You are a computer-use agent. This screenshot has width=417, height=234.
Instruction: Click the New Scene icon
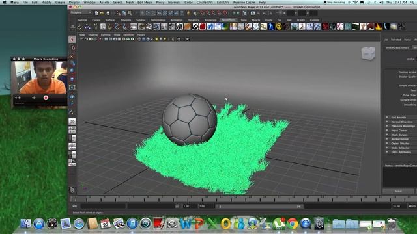(96, 13)
